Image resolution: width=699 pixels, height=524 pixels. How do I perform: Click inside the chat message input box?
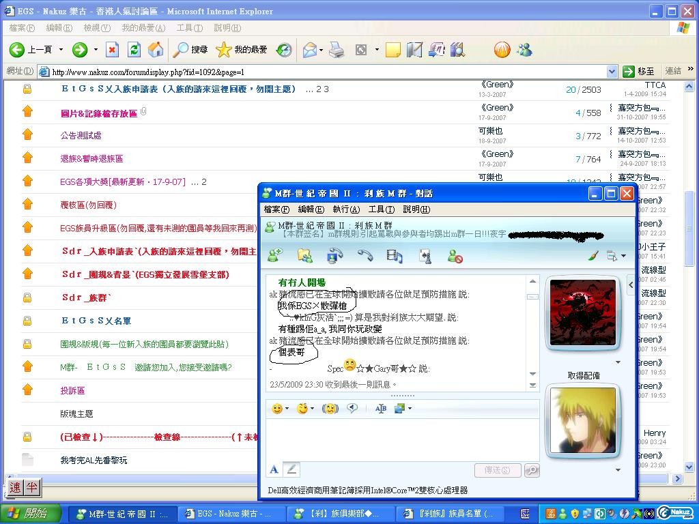point(401,437)
